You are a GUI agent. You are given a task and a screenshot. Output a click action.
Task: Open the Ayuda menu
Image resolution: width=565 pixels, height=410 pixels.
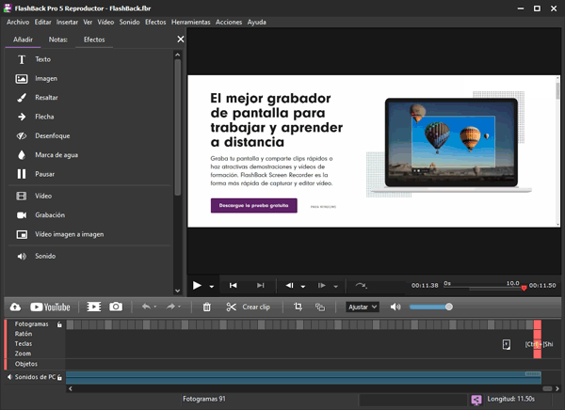[x=256, y=22]
